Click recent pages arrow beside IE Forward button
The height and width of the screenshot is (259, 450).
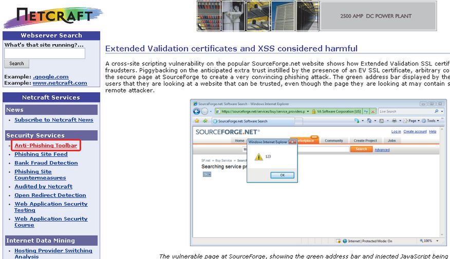tap(211, 111)
